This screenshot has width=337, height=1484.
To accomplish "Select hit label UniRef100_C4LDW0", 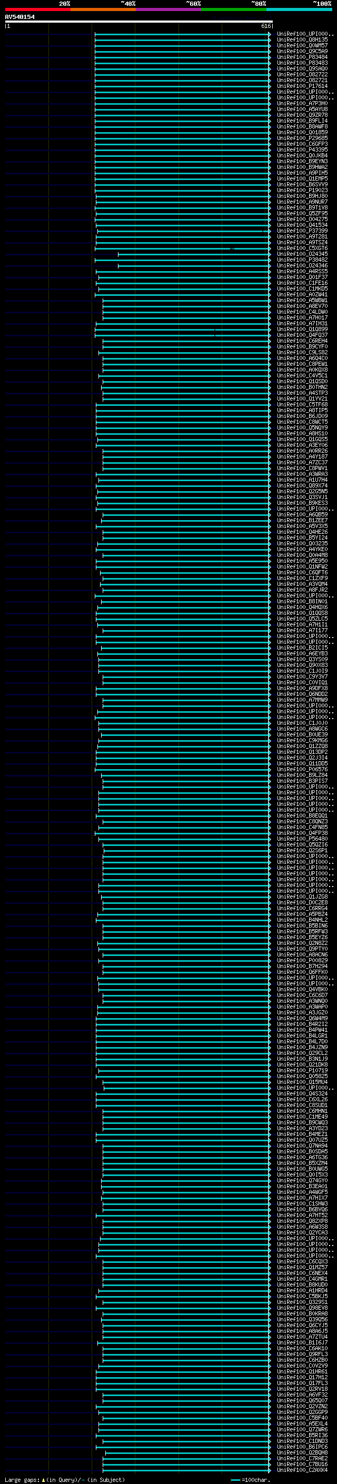I will [x=302, y=312].
